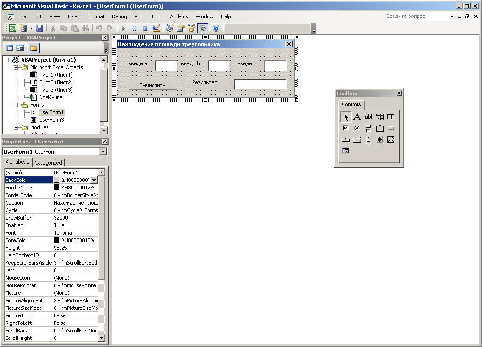Select the Label tool in Toolbox

pyautogui.click(x=357, y=117)
